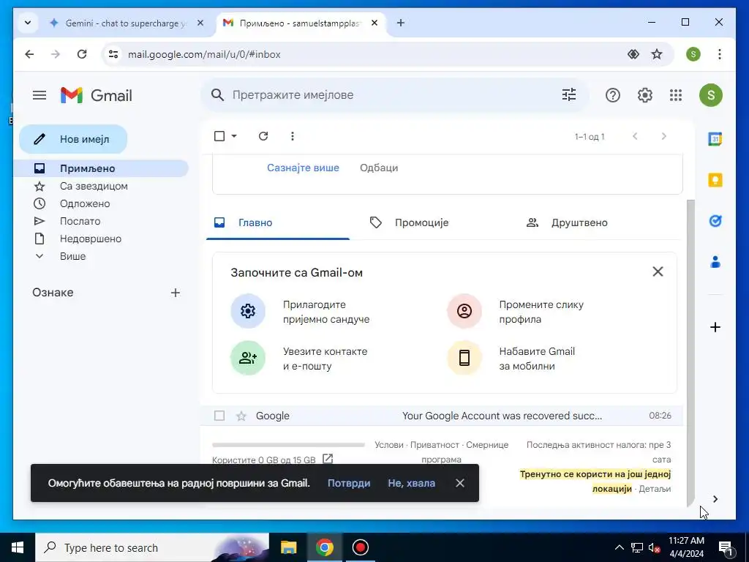Open Chrome three-dot menu
The height and width of the screenshot is (562, 749).
click(x=720, y=54)
